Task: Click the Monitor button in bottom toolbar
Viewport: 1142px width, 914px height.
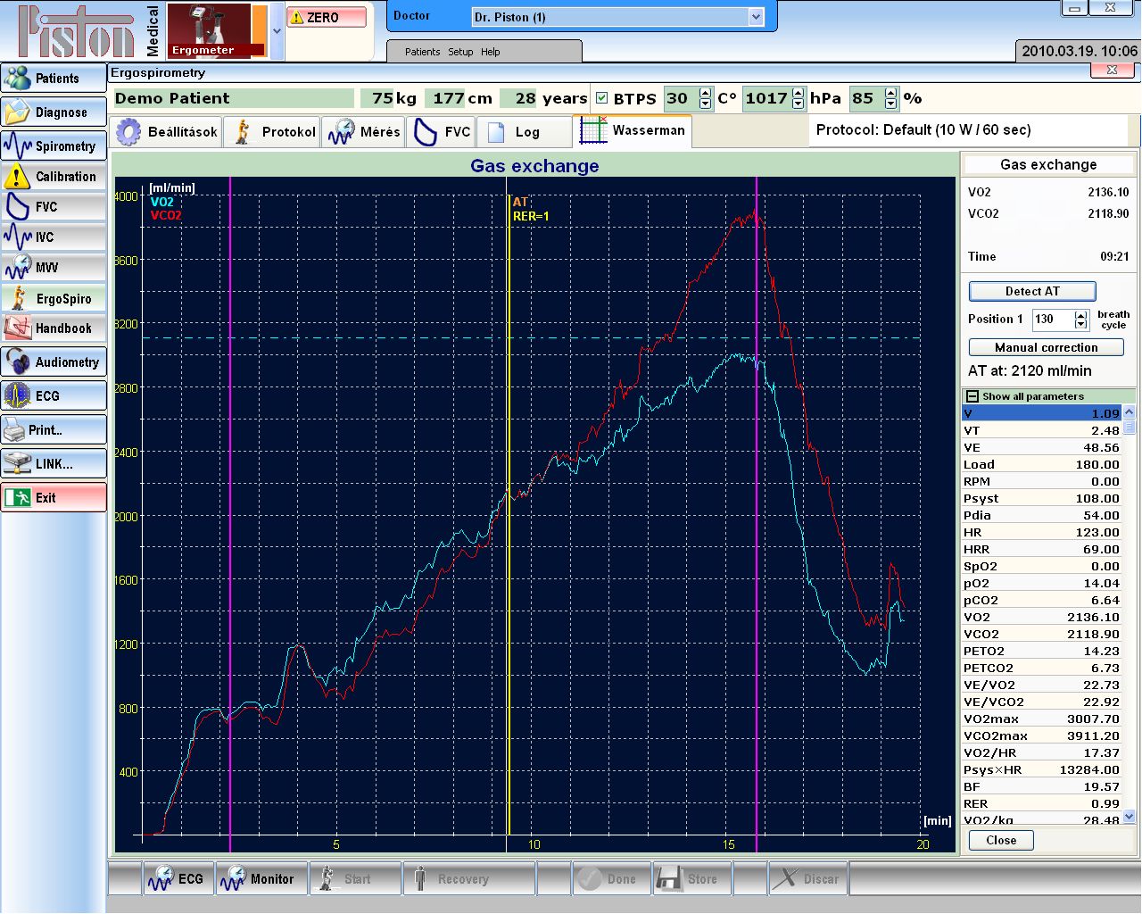Action: point(260,879)
